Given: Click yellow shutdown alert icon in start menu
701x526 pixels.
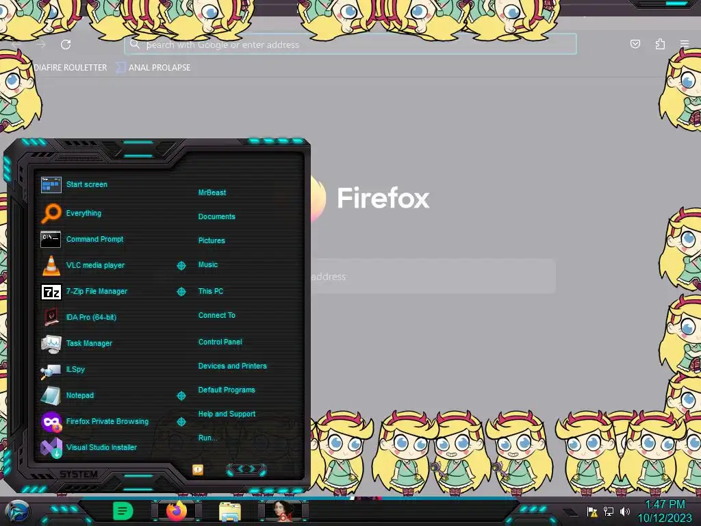Looking at the screenshot, I should 198,469.
